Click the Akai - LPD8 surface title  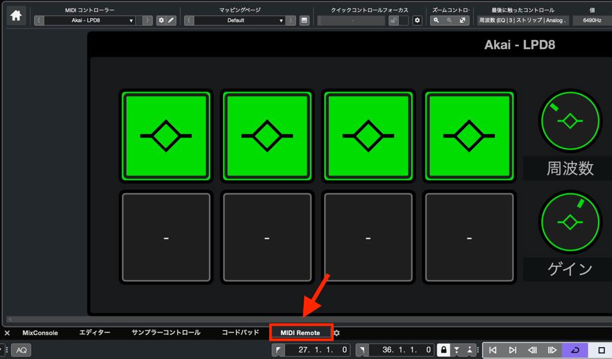pos(519,44)
